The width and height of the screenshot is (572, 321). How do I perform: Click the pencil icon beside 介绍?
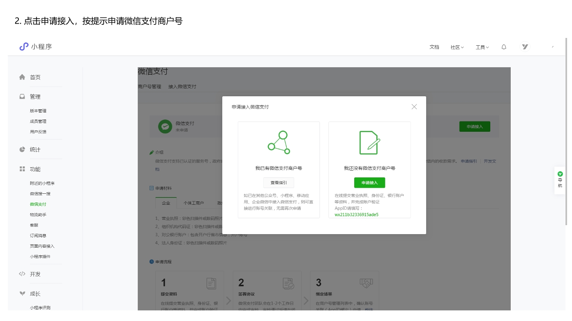pos(152,152)
